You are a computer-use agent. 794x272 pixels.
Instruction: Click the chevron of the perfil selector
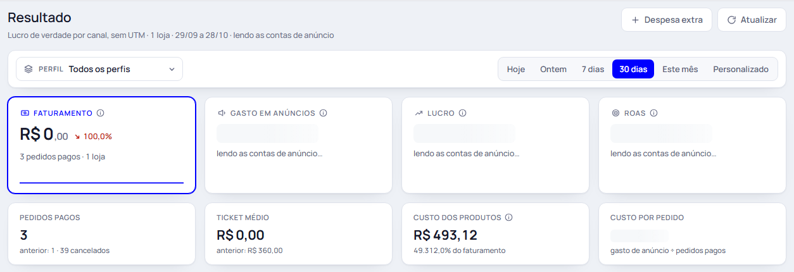click(x=172, y=69)
